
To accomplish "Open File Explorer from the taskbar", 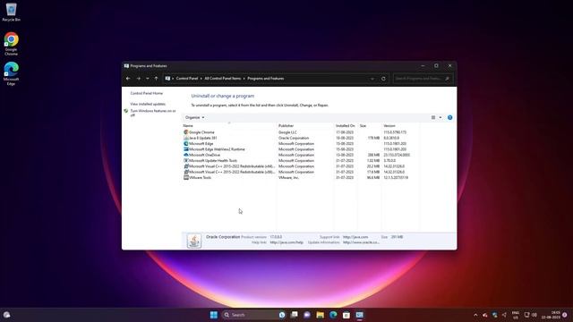I will (321, 315).
